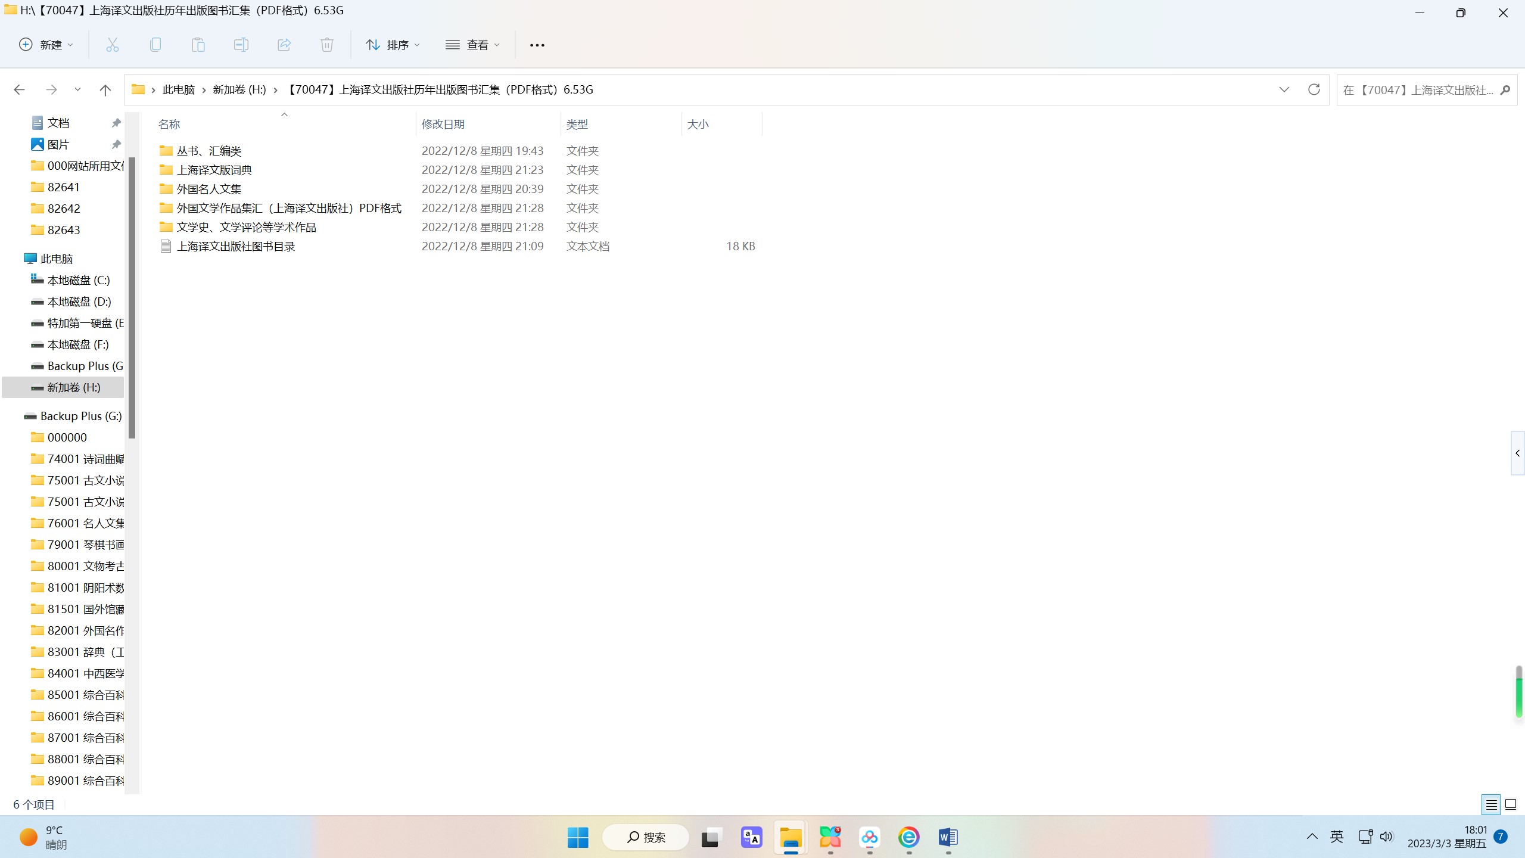This screenshot has width=1525, height=858.
Task: Open File Explorer taskbar icon
Action: click(x=790, y=837)
